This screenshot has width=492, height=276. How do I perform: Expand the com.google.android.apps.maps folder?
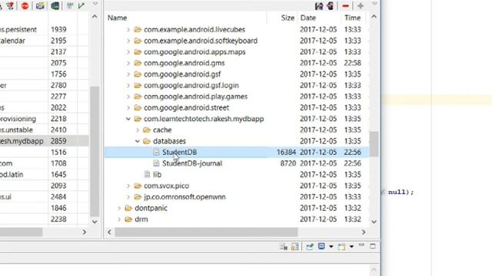[x=128, y=52]
